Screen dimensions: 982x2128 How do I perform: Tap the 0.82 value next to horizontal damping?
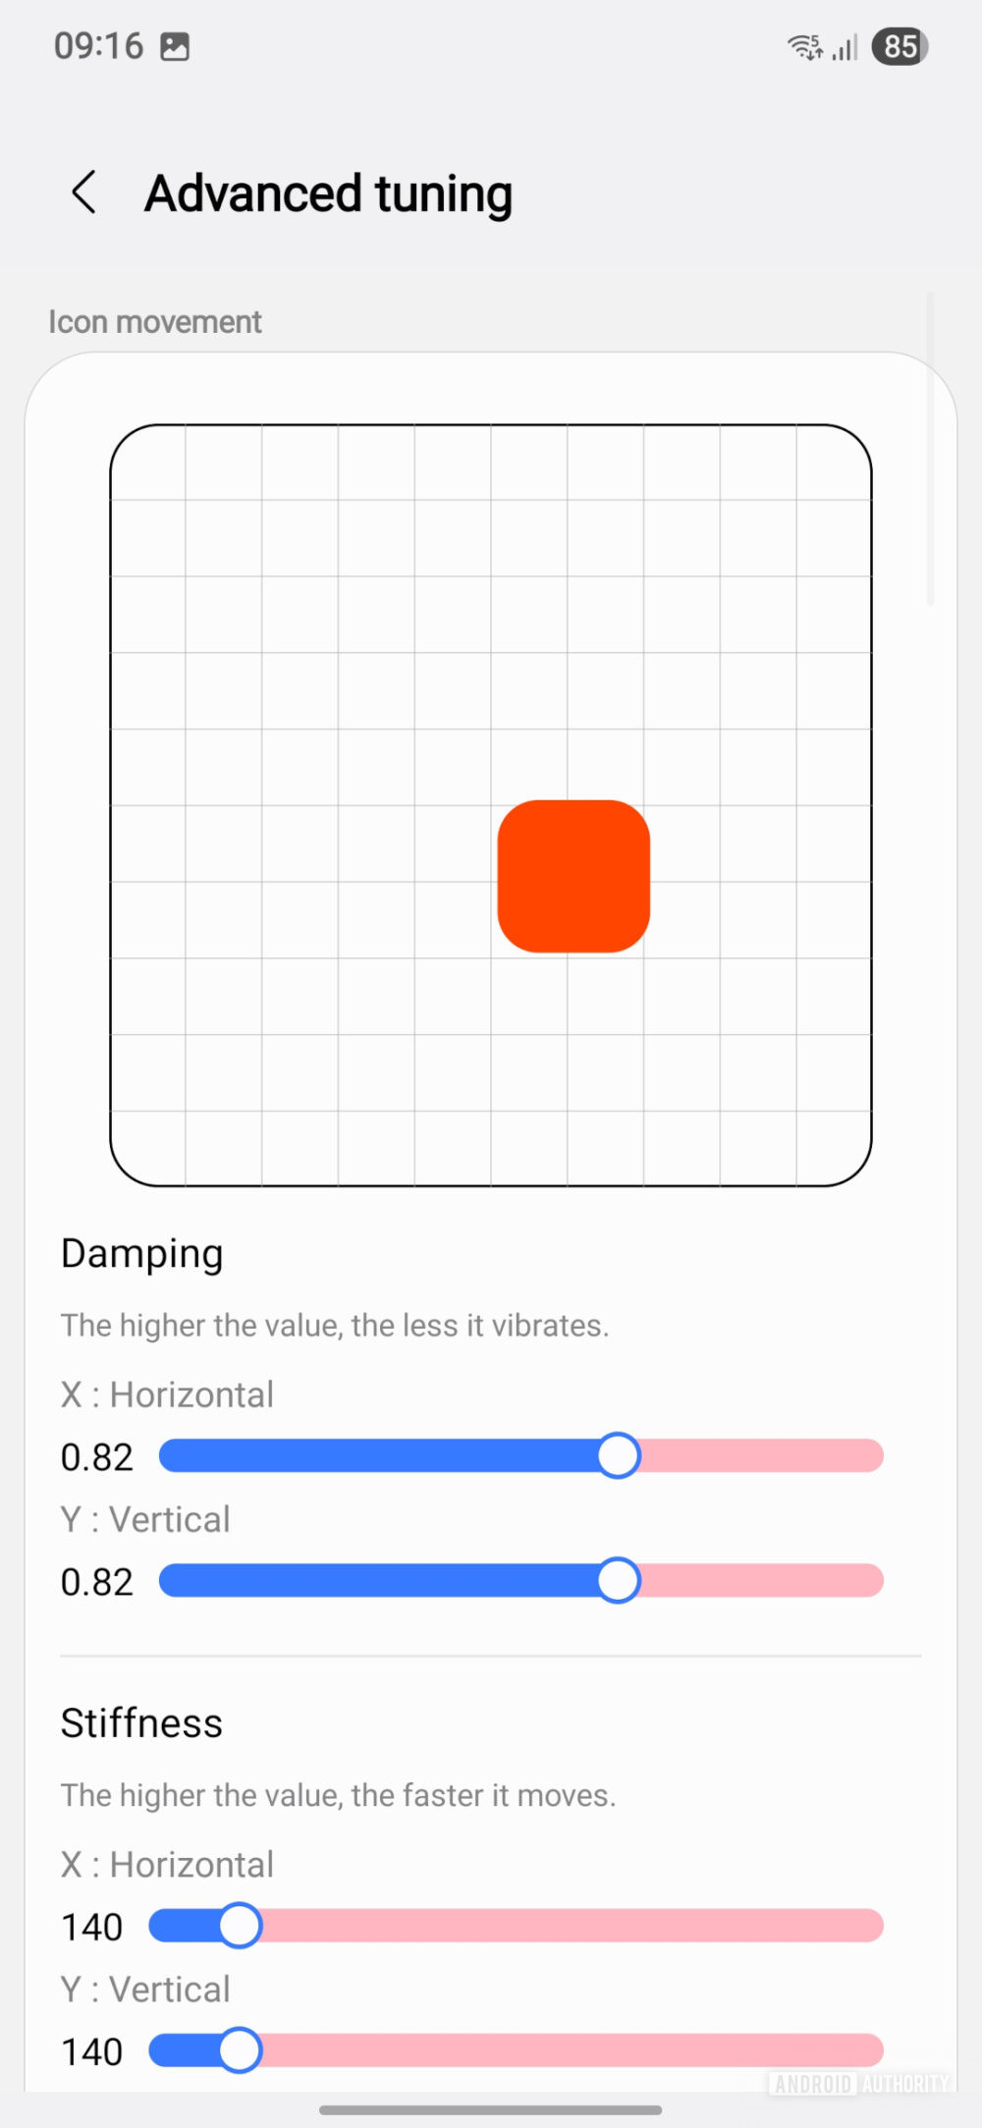click(x=96, y=1456)
